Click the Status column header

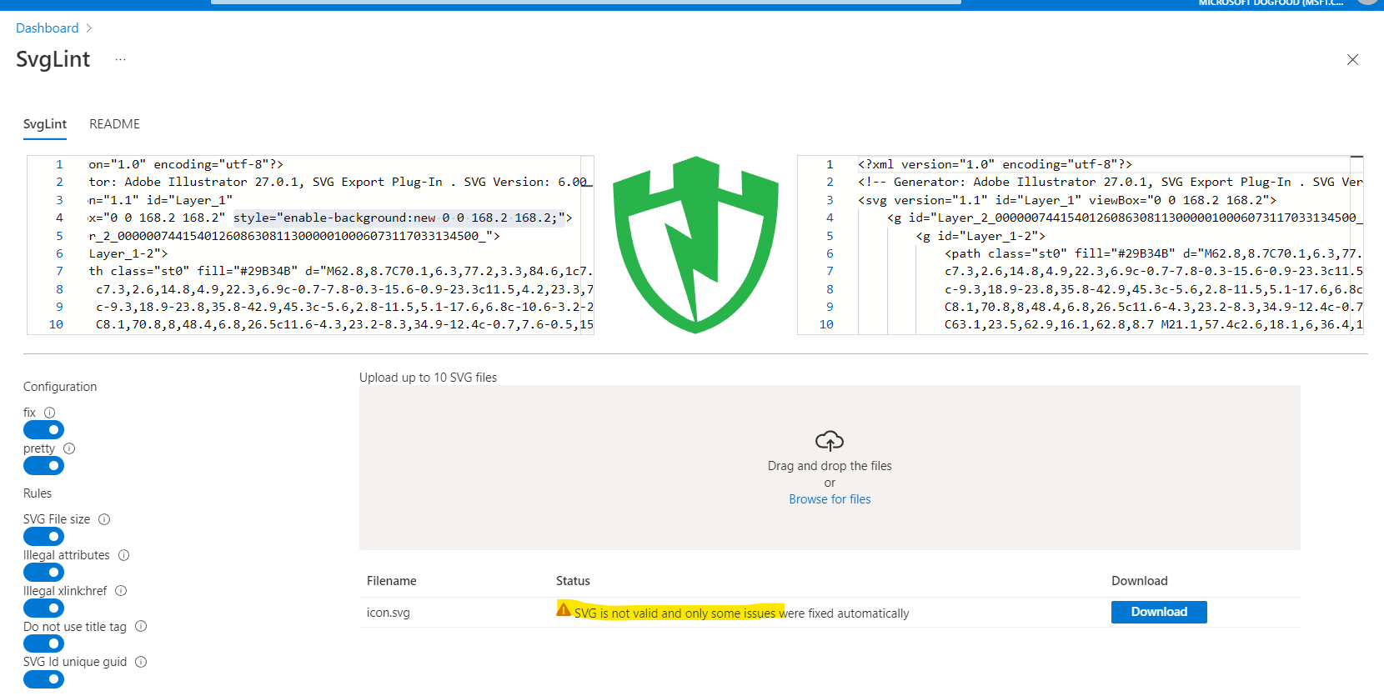click(x=573, y=581)
